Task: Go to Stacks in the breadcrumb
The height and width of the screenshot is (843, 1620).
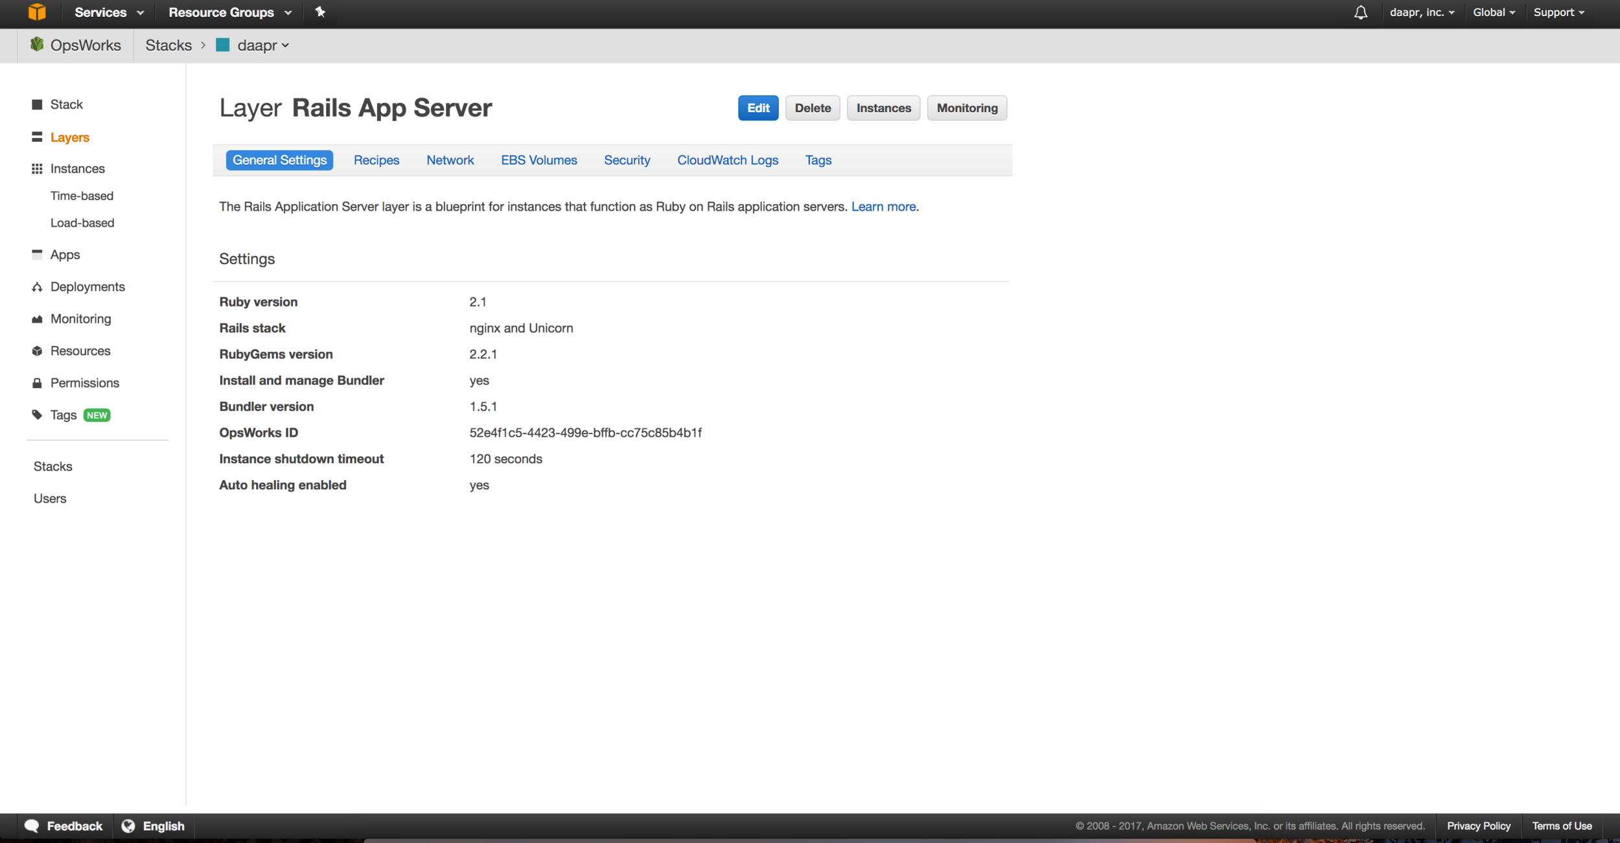Action: [x=168, y=45]
